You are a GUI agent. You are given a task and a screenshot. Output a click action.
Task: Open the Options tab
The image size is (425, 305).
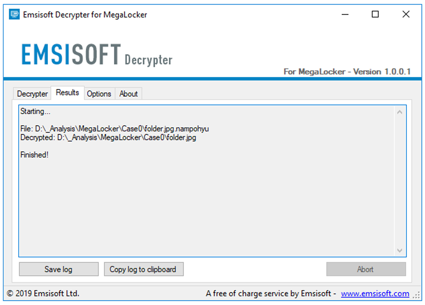click(x=99, y=94)
